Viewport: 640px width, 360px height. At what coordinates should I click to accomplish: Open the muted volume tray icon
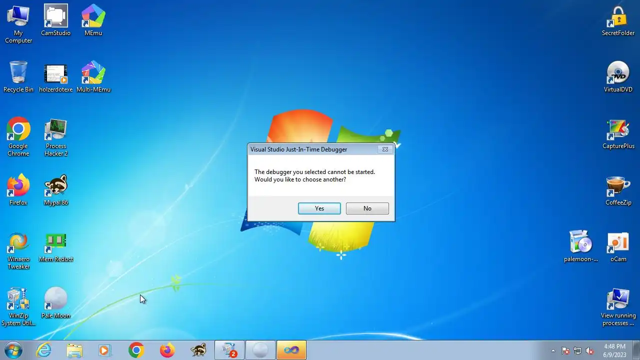point(589,351)
